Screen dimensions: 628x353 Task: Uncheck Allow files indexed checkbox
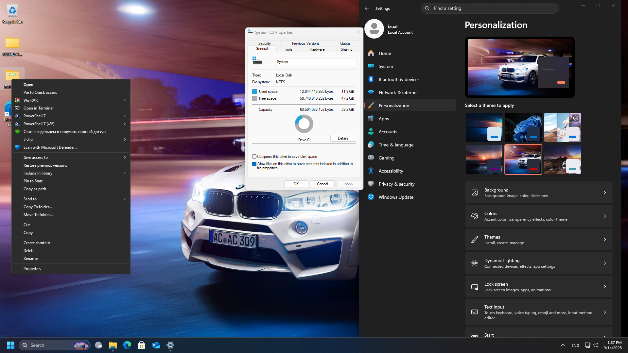[x=254, y=164]
